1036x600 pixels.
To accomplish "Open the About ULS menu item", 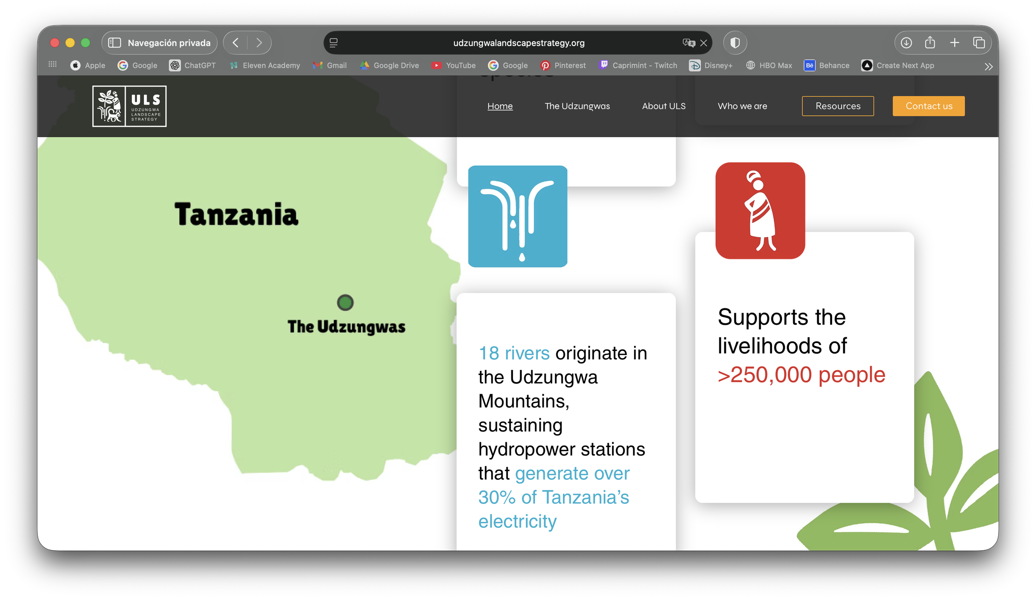I will pyautogui.click(x=663, y=106).
